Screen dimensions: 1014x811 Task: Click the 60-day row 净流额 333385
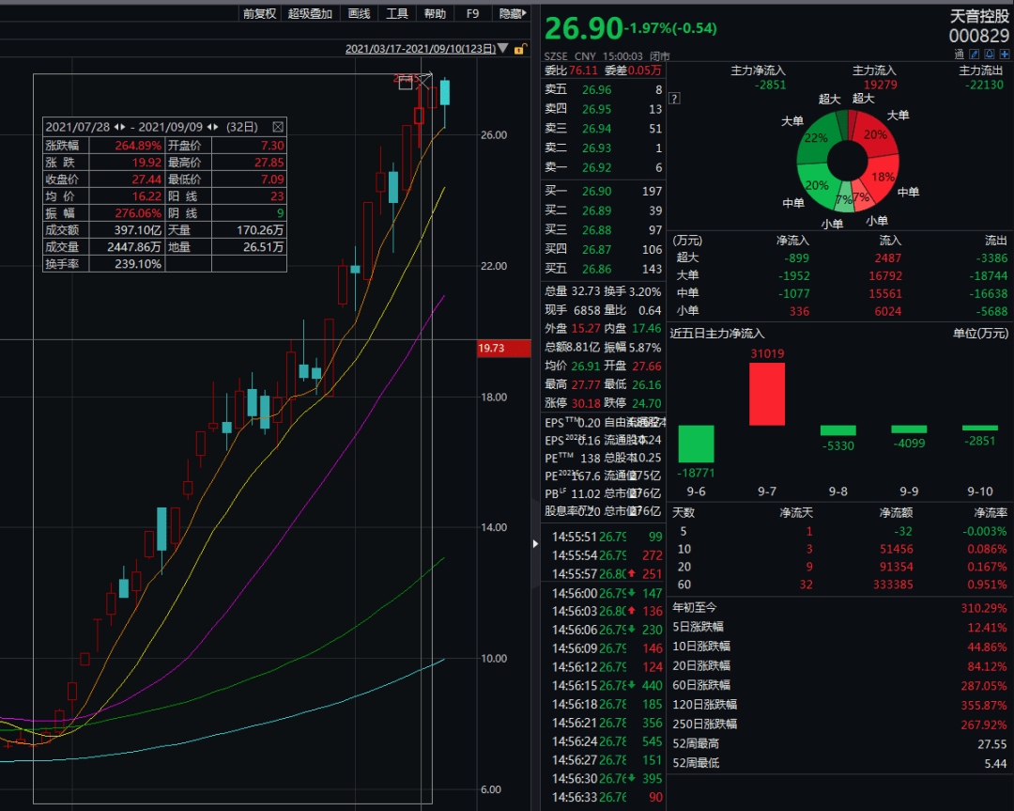click(893, 585)
